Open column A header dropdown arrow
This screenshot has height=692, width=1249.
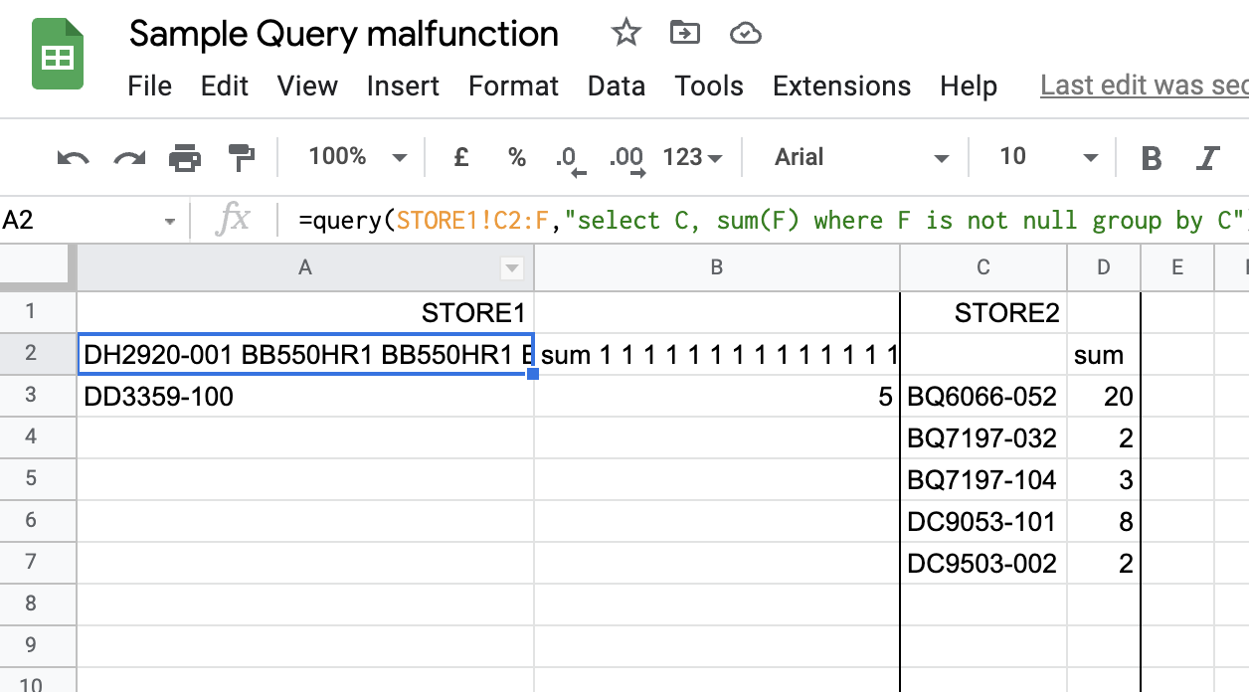(512, 267)
